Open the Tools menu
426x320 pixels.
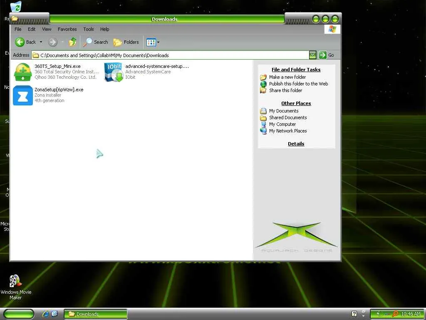click(89, 29)
